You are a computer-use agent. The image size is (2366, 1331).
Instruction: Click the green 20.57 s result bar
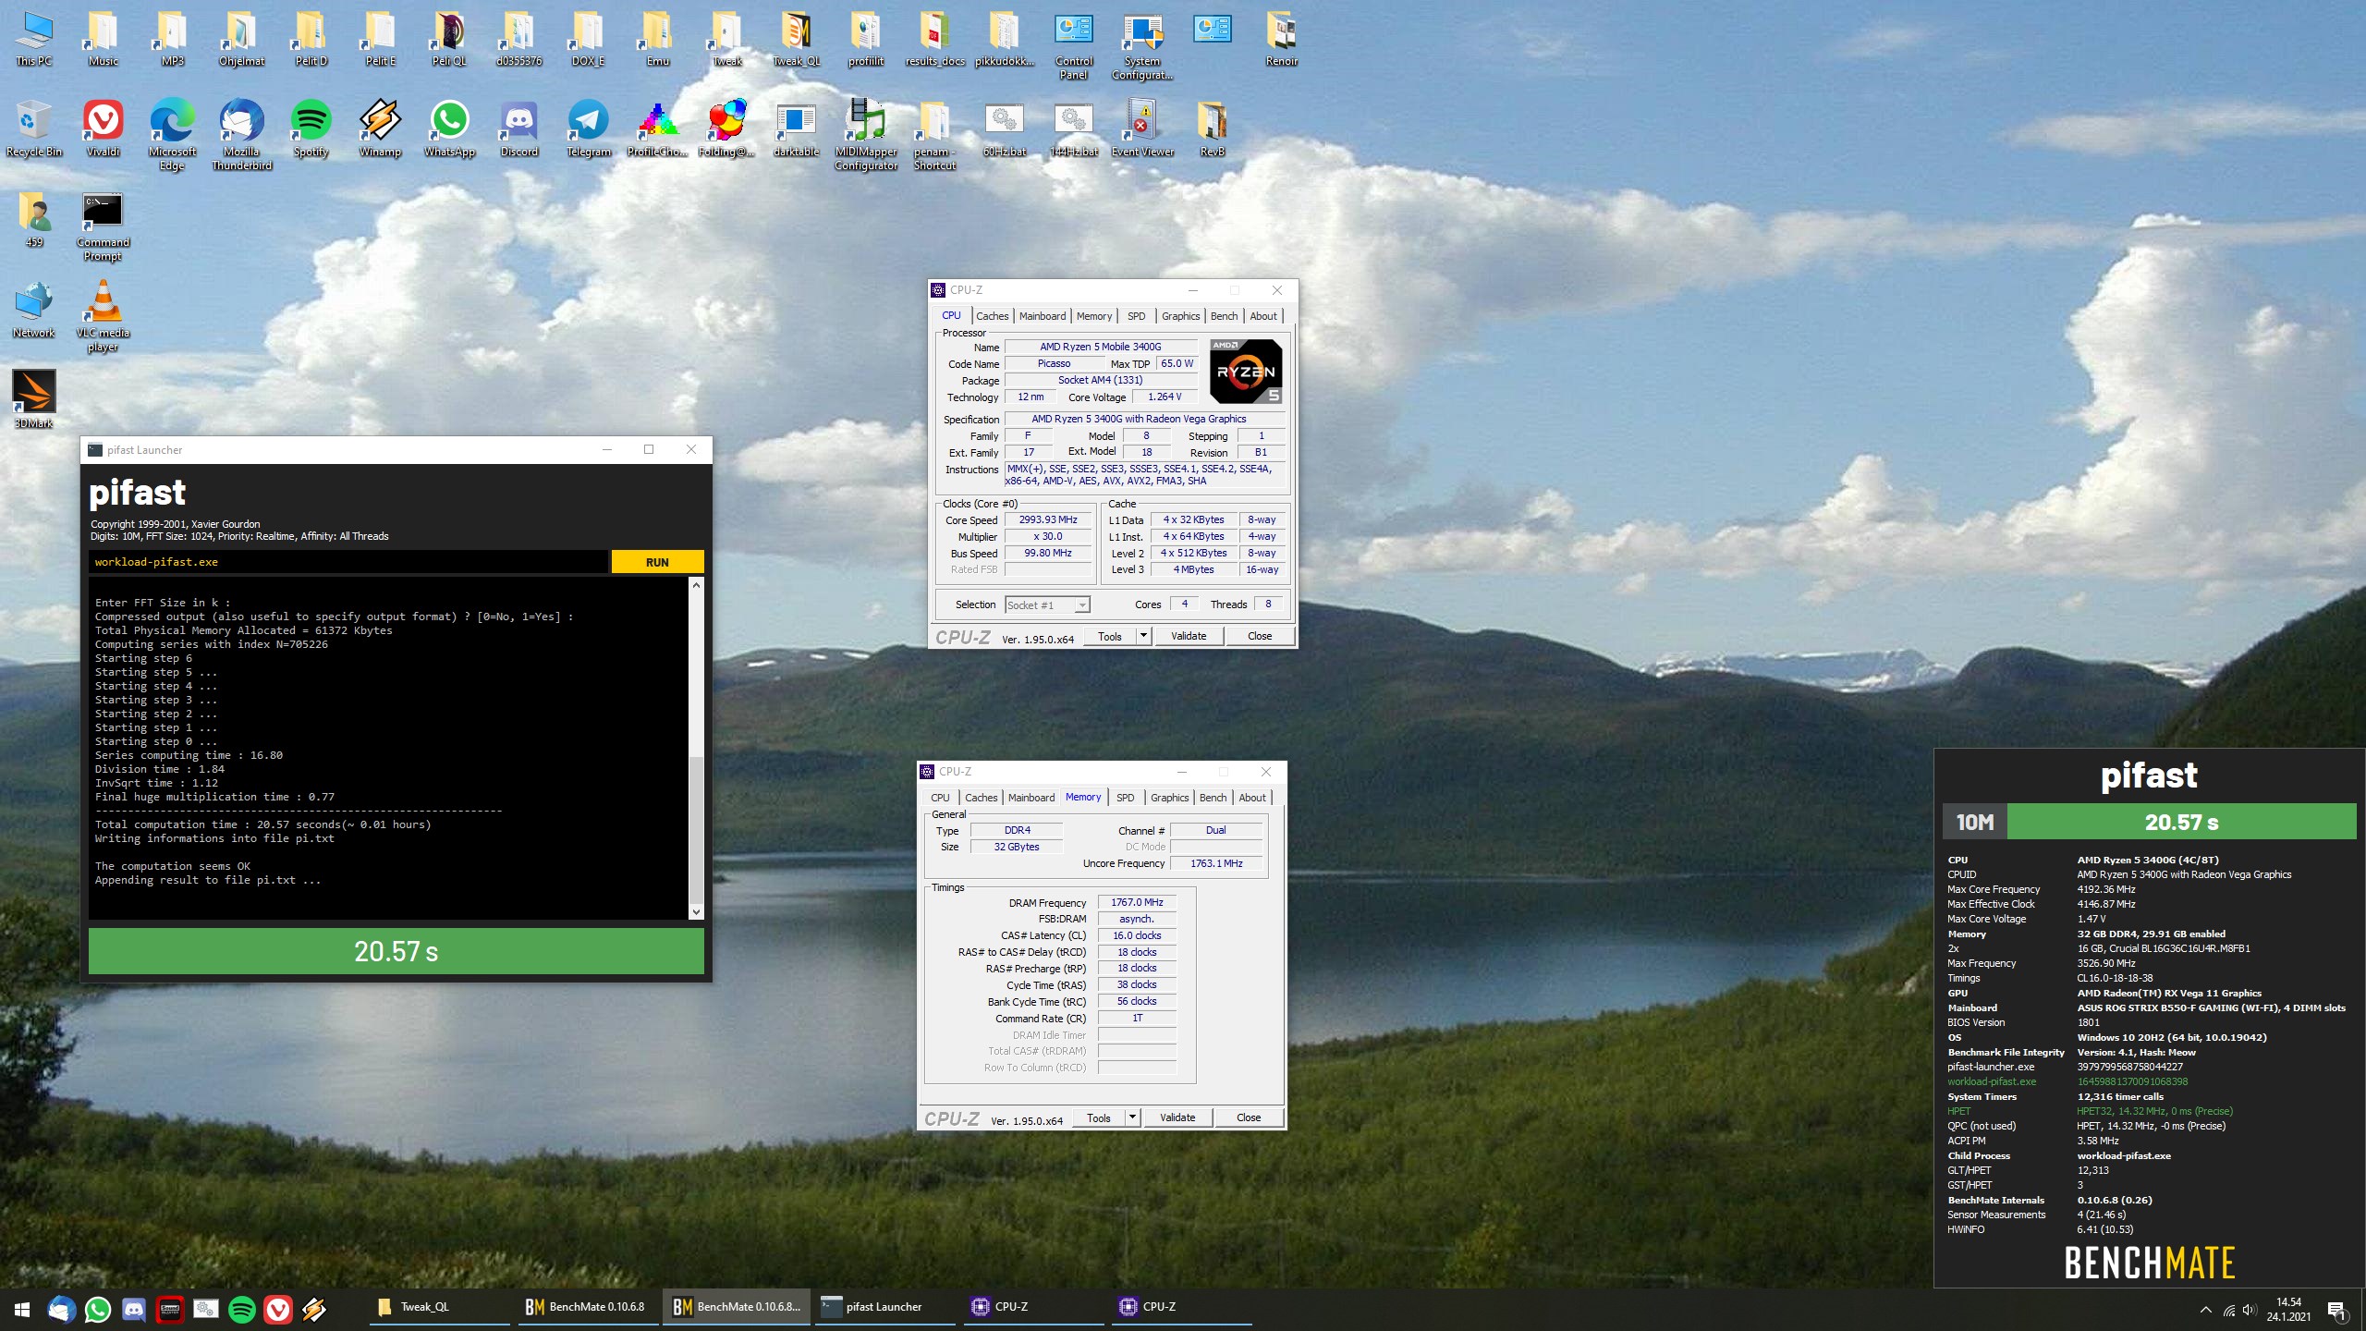point(396,951)
